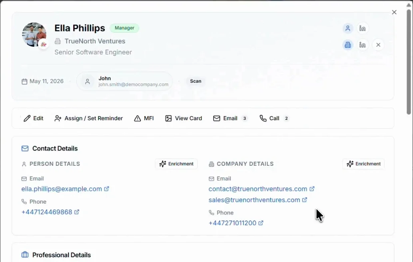Click the user icon in John chip
The width and height of the screenshot is (413, 262).
tap(88, 81)
